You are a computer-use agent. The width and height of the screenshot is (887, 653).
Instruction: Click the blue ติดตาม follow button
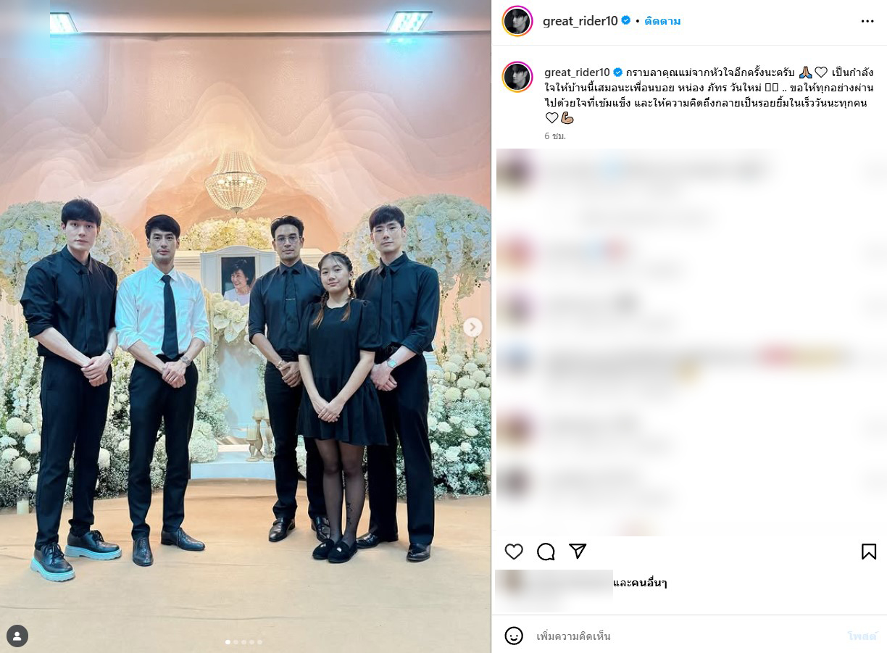coord(662,21)
